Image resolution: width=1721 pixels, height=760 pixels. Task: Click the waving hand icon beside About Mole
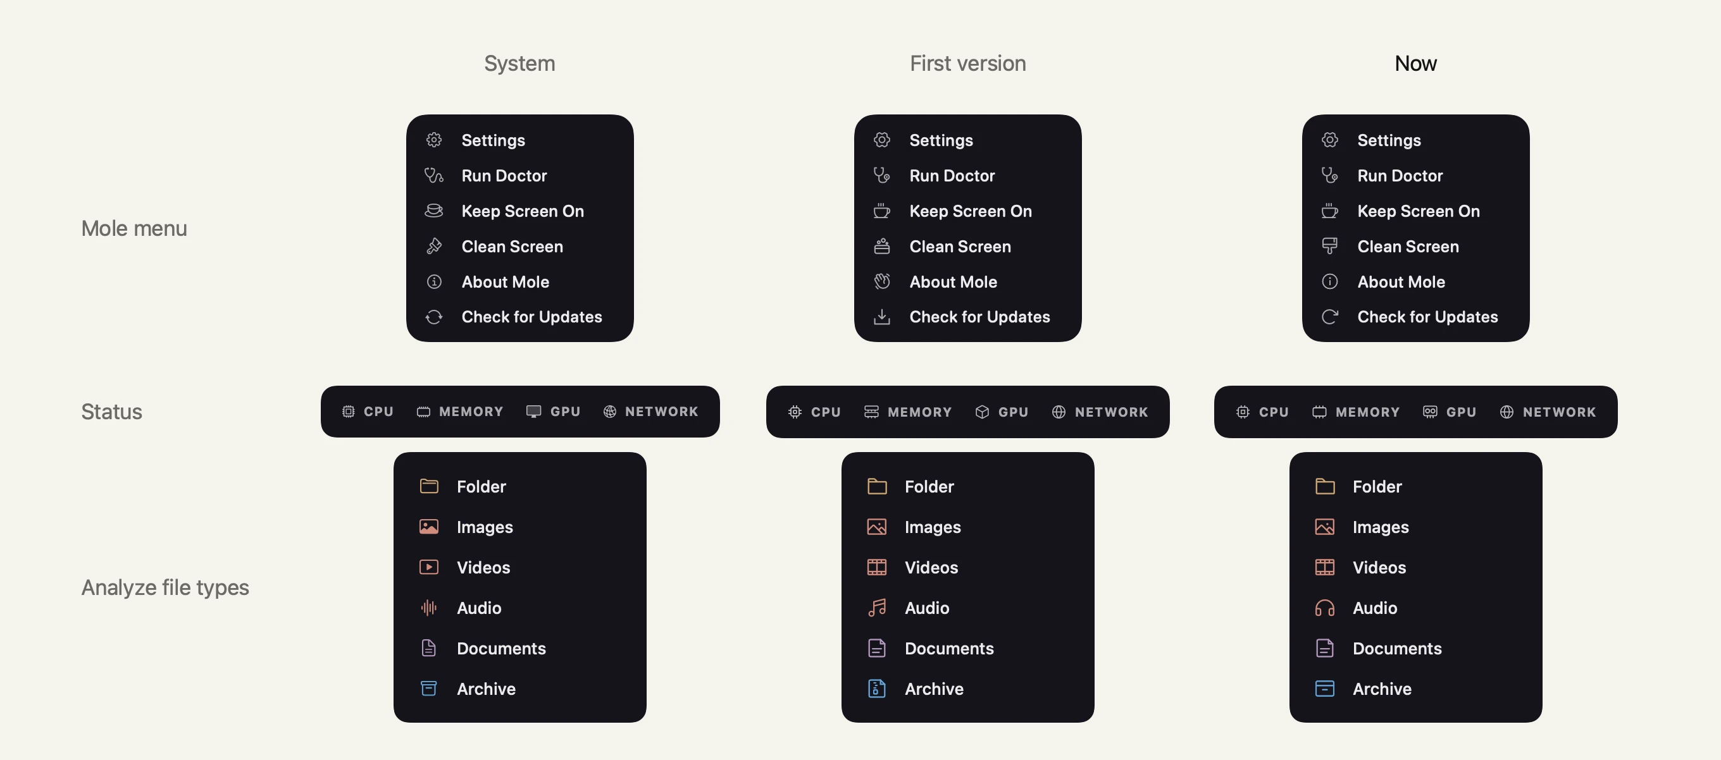pyautogui.click(x=882, y=282)
